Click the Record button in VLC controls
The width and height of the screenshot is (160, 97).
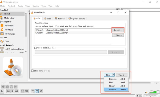3,87
